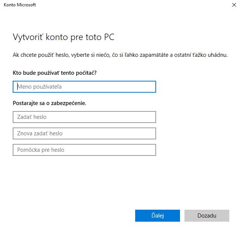This screenshot has width=242, height=234.
Task: Click the Meno používateľa input field
Action: (x=84, y=87)
